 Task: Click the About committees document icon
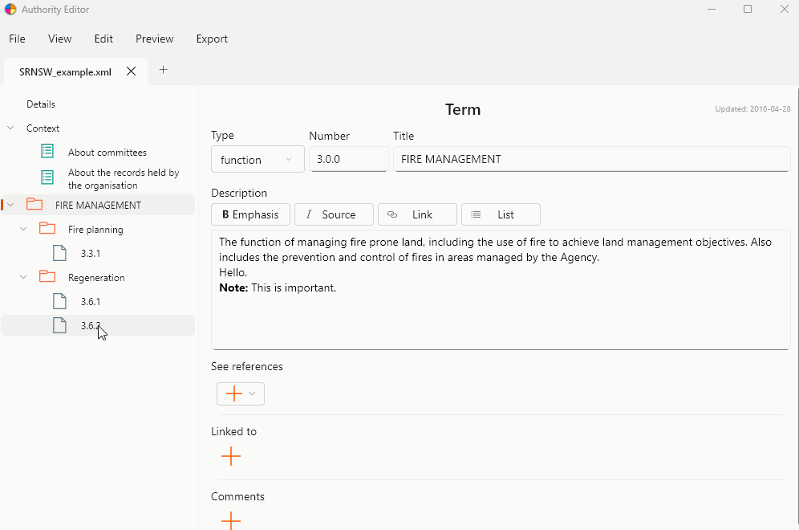[x=47, y=151]
